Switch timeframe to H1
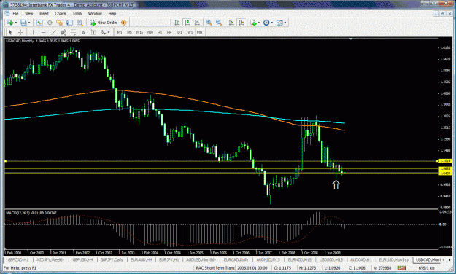Screen dimensions: 456x274 160,32
